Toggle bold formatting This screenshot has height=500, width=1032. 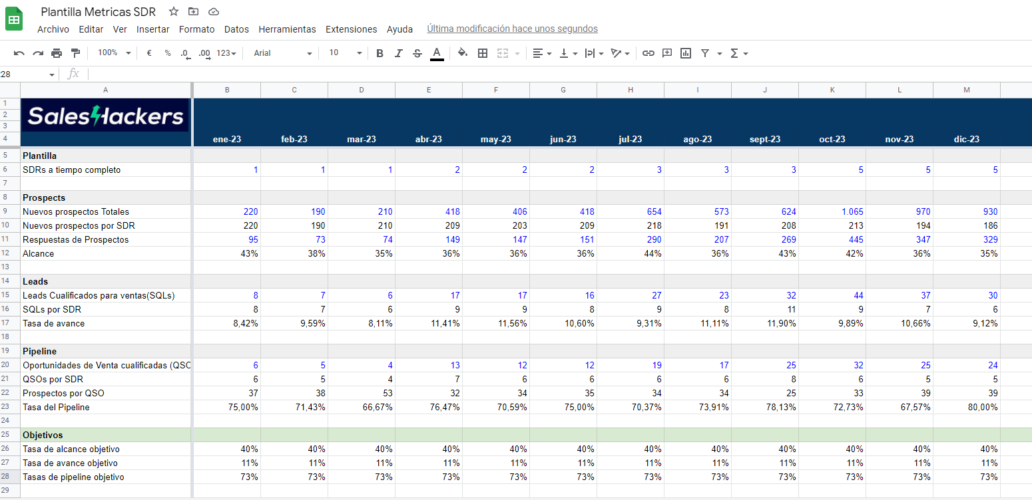click(x=380, y=53)
